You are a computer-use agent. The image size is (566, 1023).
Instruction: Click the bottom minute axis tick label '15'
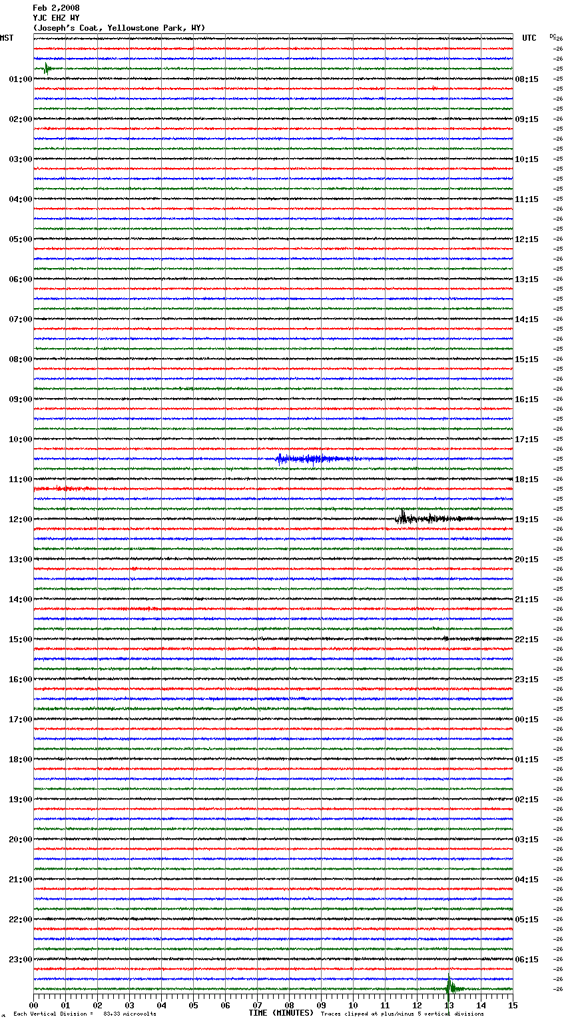pyautogui.click(x=513, y=1005)
